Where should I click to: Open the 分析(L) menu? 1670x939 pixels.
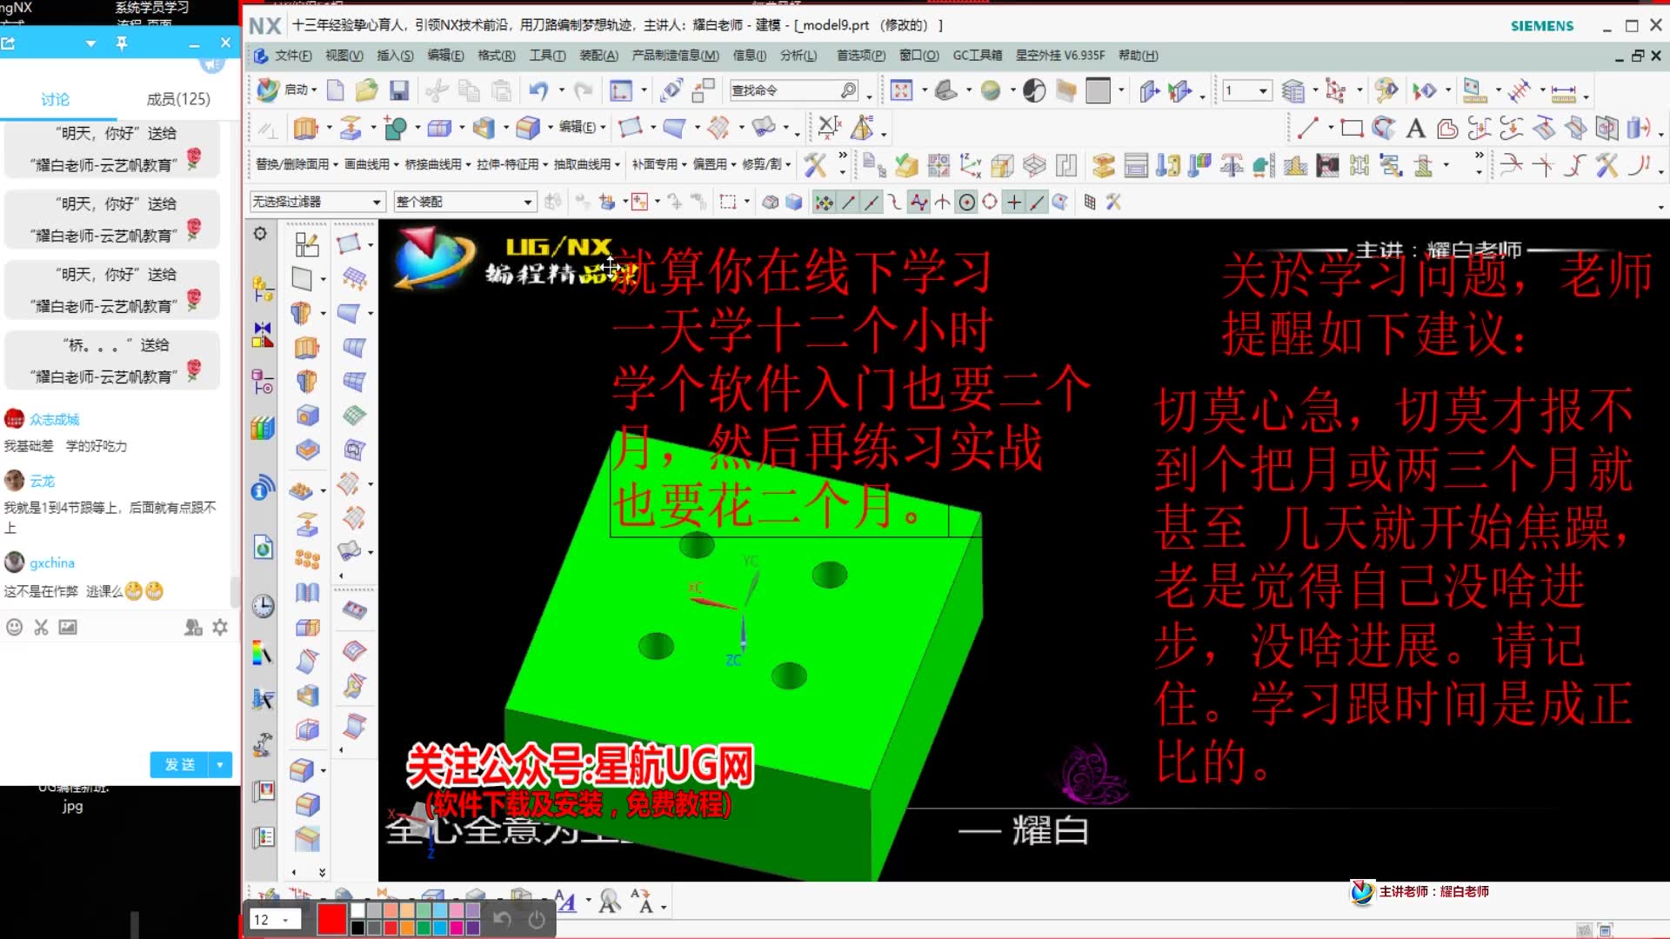[798, 56]
